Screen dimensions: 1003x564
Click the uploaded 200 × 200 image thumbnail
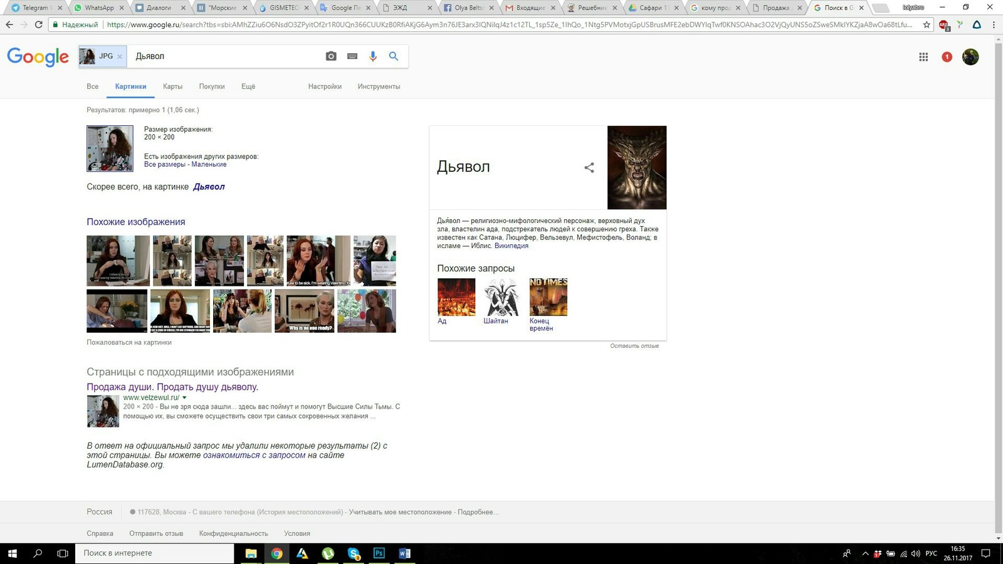(110, 149)
